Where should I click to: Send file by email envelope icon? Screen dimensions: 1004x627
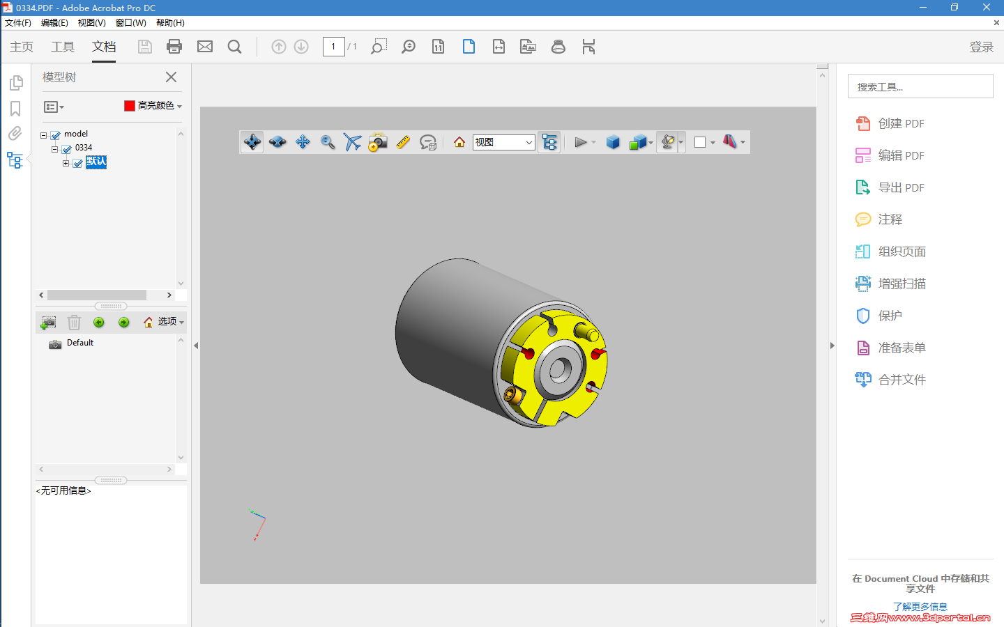point(205,47)
